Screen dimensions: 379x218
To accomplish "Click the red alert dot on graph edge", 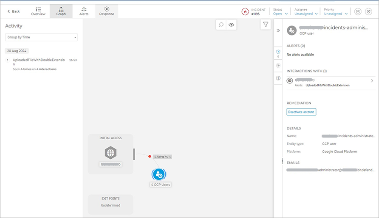I will pos(150,157).
